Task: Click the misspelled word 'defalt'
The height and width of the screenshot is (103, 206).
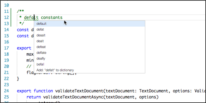Action: point(31,17)
